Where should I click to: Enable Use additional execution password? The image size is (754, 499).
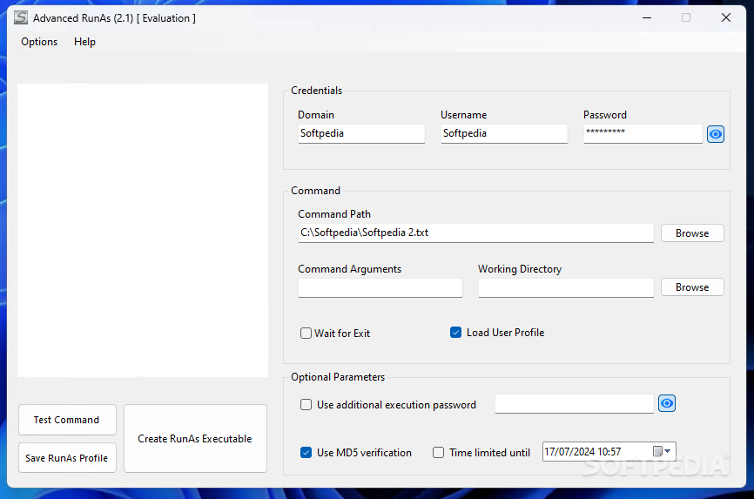coord(306,405)
